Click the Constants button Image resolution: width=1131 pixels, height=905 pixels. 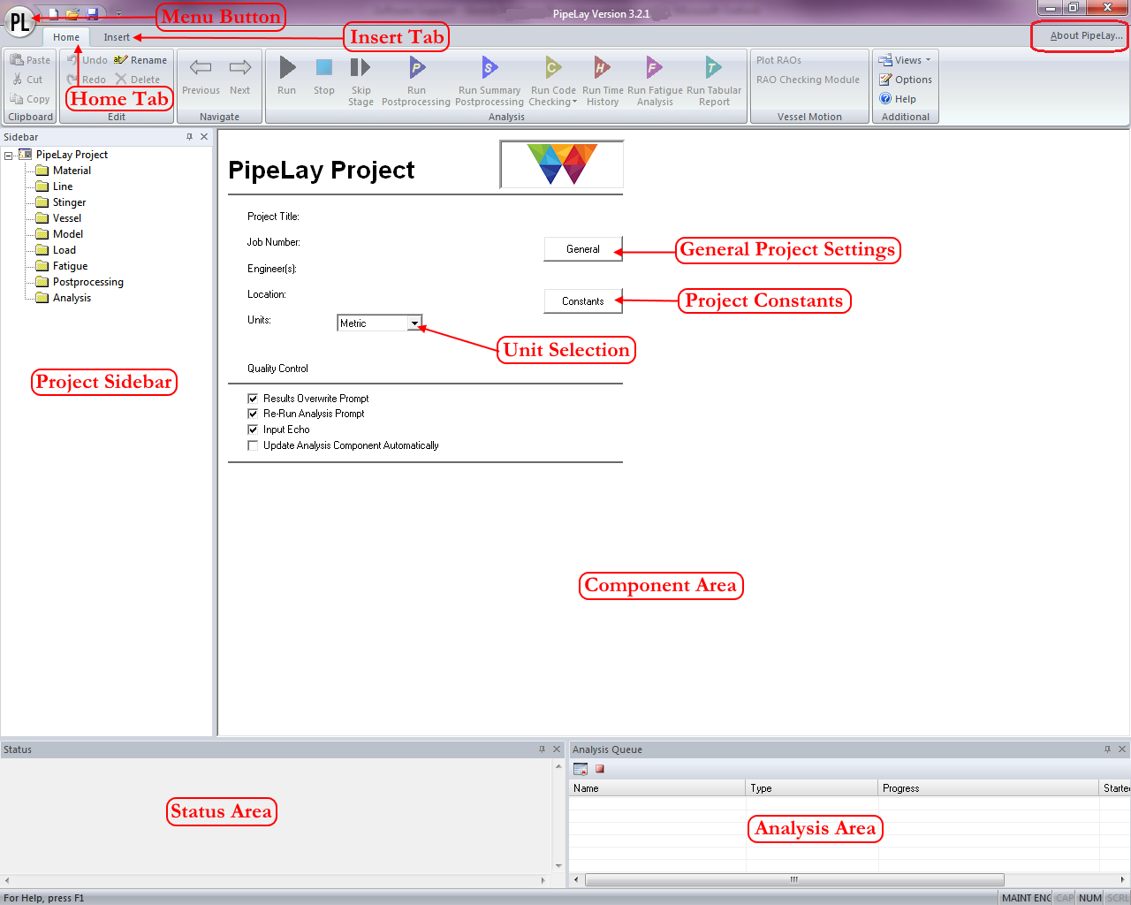point(582,301)
